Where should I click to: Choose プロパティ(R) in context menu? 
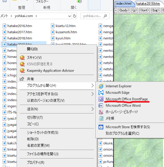35,162
